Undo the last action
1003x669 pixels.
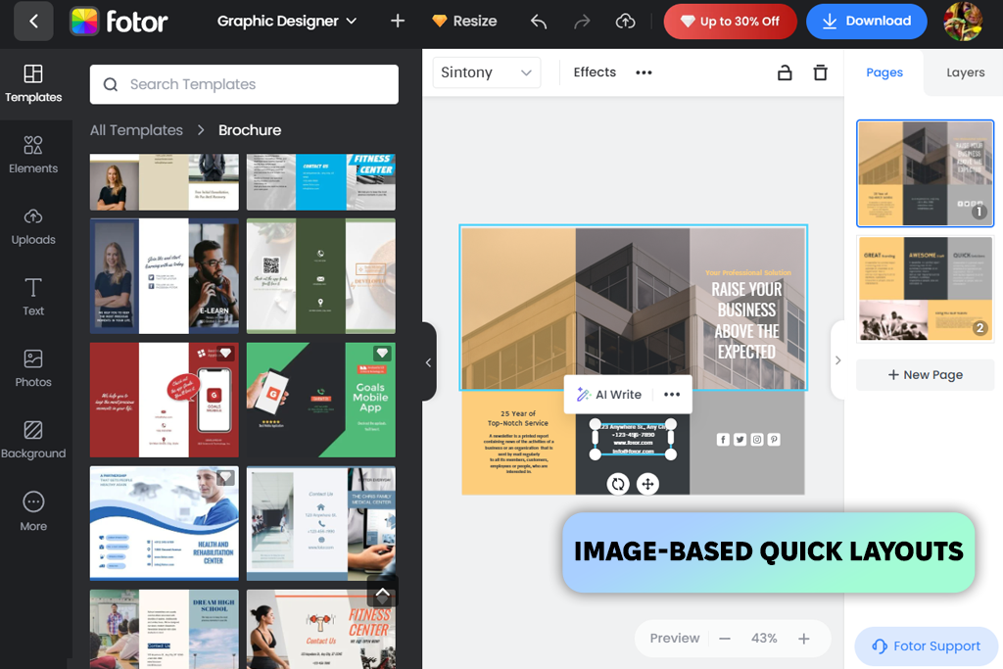(539, 22)
